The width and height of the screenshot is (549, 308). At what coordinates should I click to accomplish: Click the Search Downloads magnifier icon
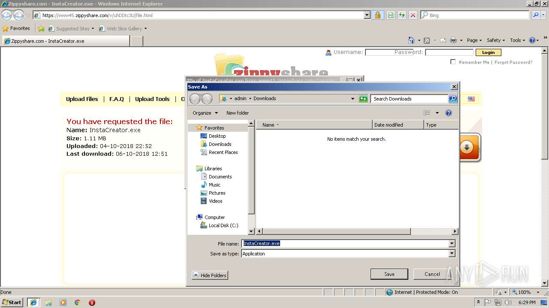point(453,99)
